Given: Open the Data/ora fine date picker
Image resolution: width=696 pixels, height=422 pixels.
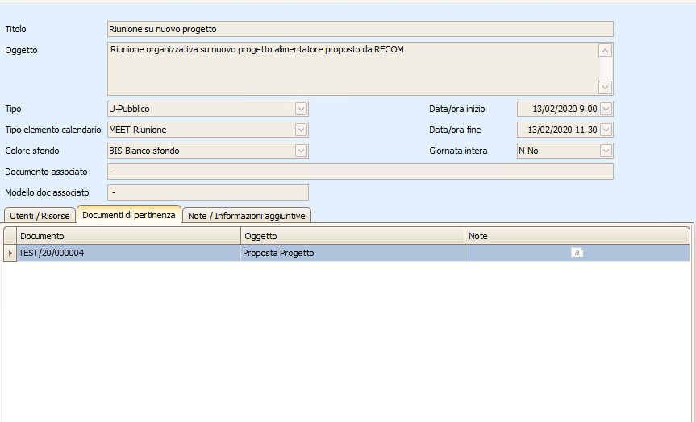Looking at the screenshot, I should 606,130.
